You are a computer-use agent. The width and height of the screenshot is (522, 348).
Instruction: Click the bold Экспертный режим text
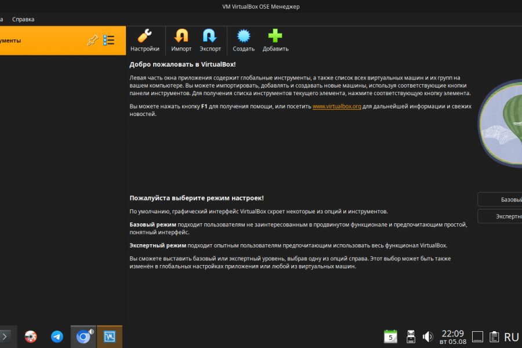coord(158,245)
